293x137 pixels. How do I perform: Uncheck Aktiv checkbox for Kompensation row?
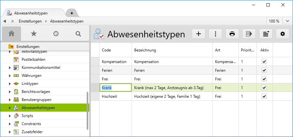point(264,61)
